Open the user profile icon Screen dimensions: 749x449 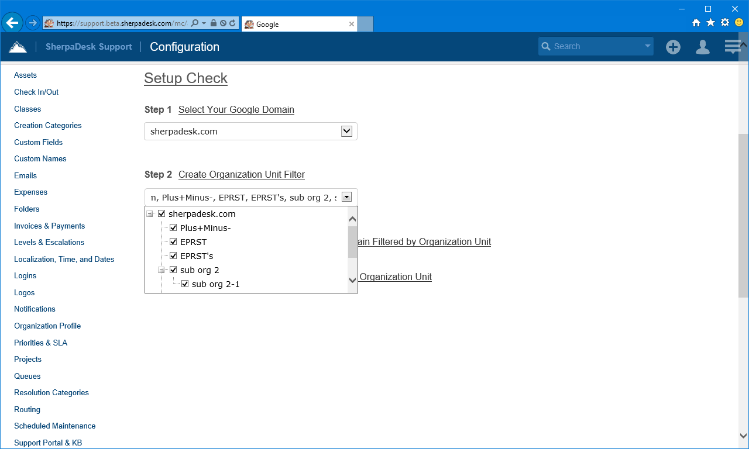[702, 46]
